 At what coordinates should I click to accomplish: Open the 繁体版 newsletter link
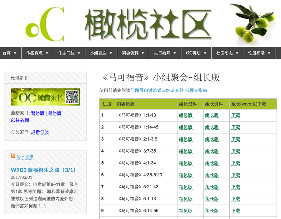(x=38, y=113)
